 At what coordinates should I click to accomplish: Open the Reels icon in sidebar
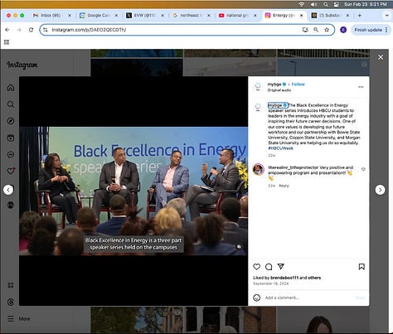point(11,138)
